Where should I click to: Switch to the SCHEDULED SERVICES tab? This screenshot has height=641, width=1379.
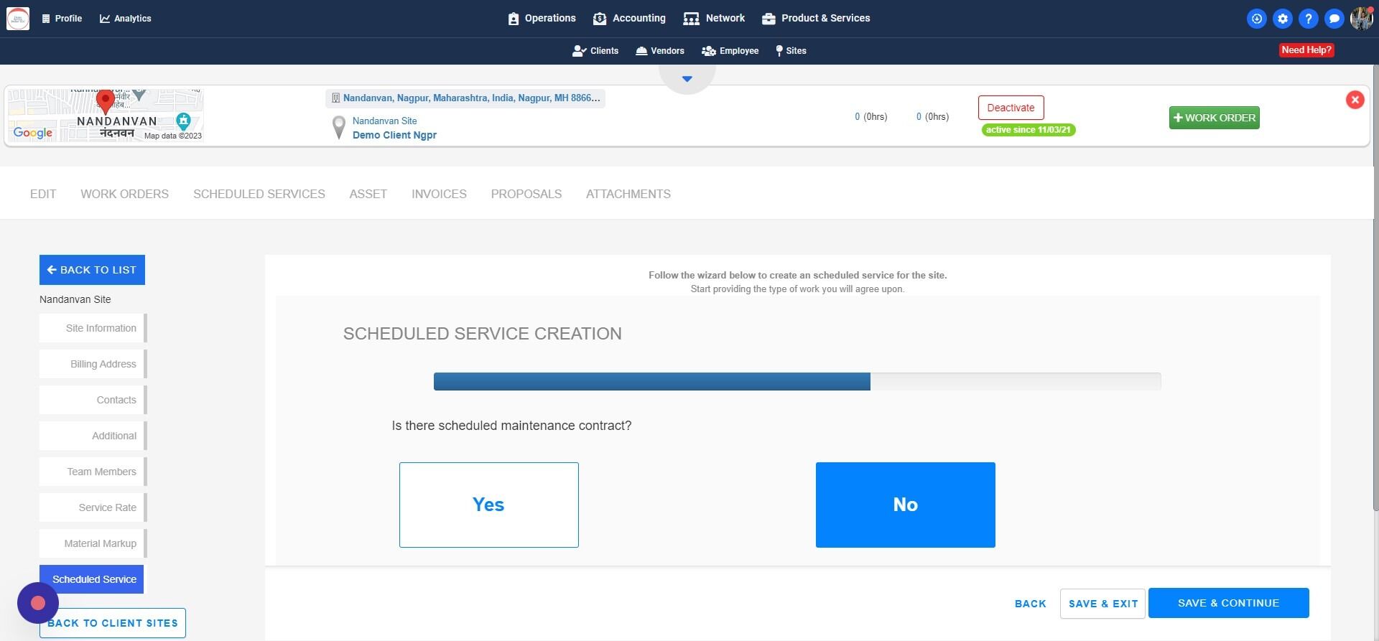point(259,194)
